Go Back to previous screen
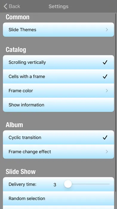The width and height of the screenshot is (117, 209). [12, 6]
